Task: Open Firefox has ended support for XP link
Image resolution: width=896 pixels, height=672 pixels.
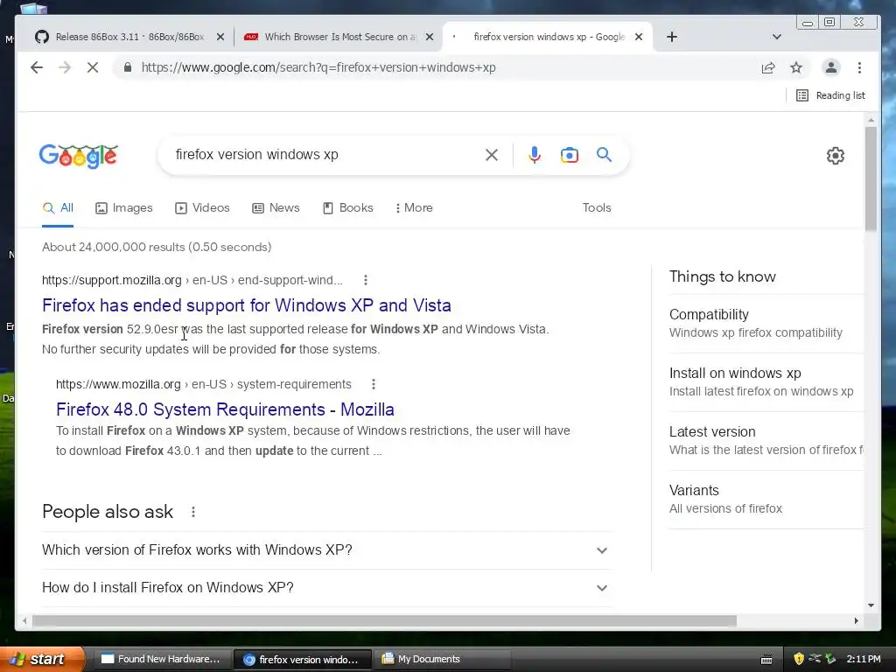Action: 246,305
